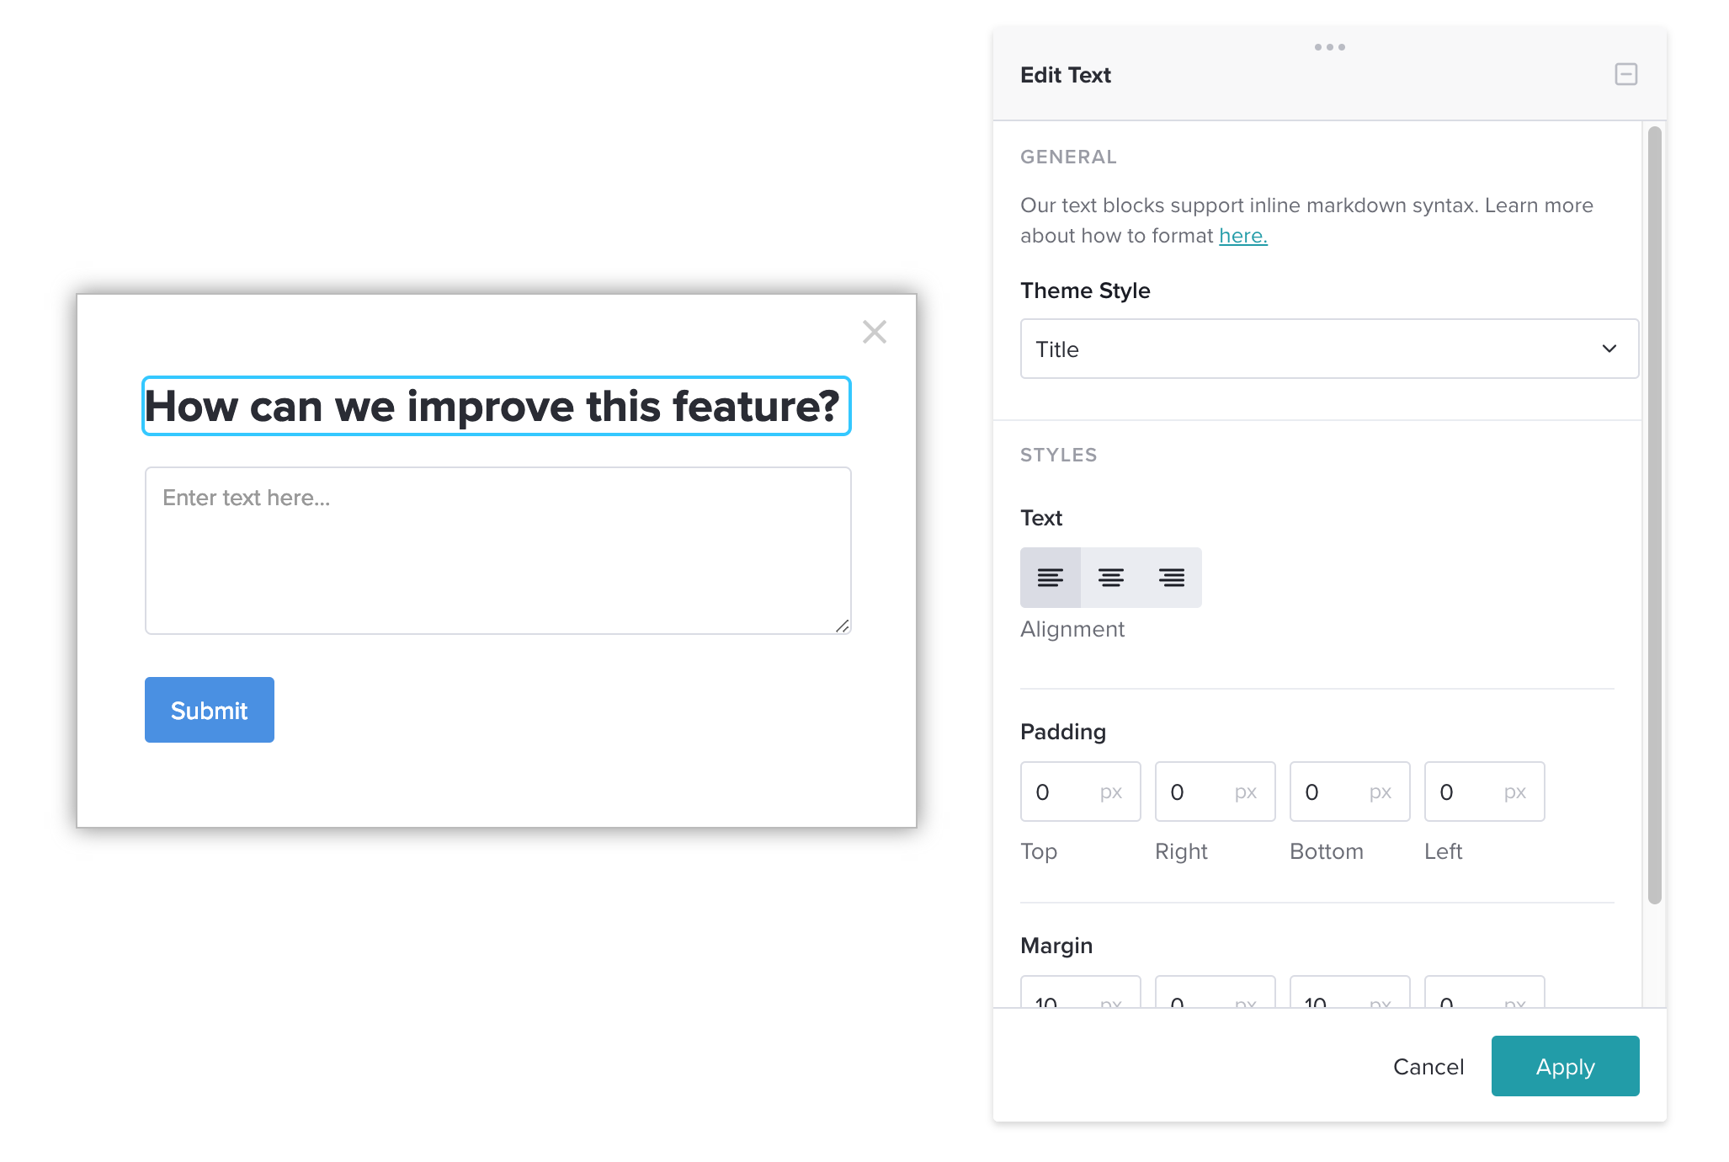1729x1162 pixels.
Task: Click the textarea resize handle
Action: (842, 626)
